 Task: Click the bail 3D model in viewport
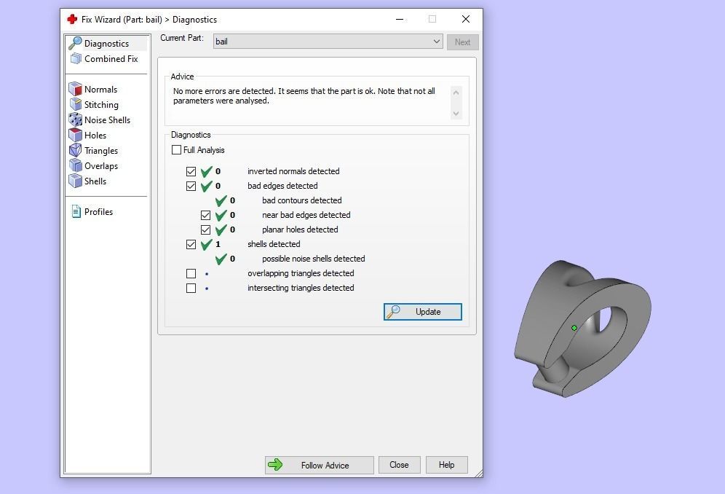582,329
